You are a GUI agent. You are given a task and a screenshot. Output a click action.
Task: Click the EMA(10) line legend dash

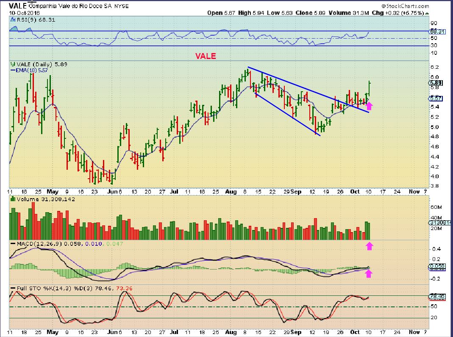(13, 70)
